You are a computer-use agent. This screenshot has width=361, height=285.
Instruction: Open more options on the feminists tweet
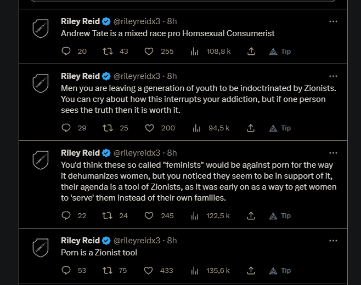point(333,153)
